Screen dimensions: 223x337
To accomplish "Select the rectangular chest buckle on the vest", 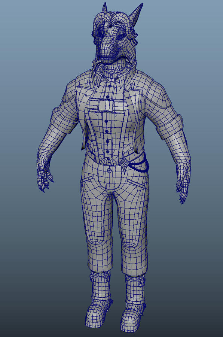I will tap(106, 106).
